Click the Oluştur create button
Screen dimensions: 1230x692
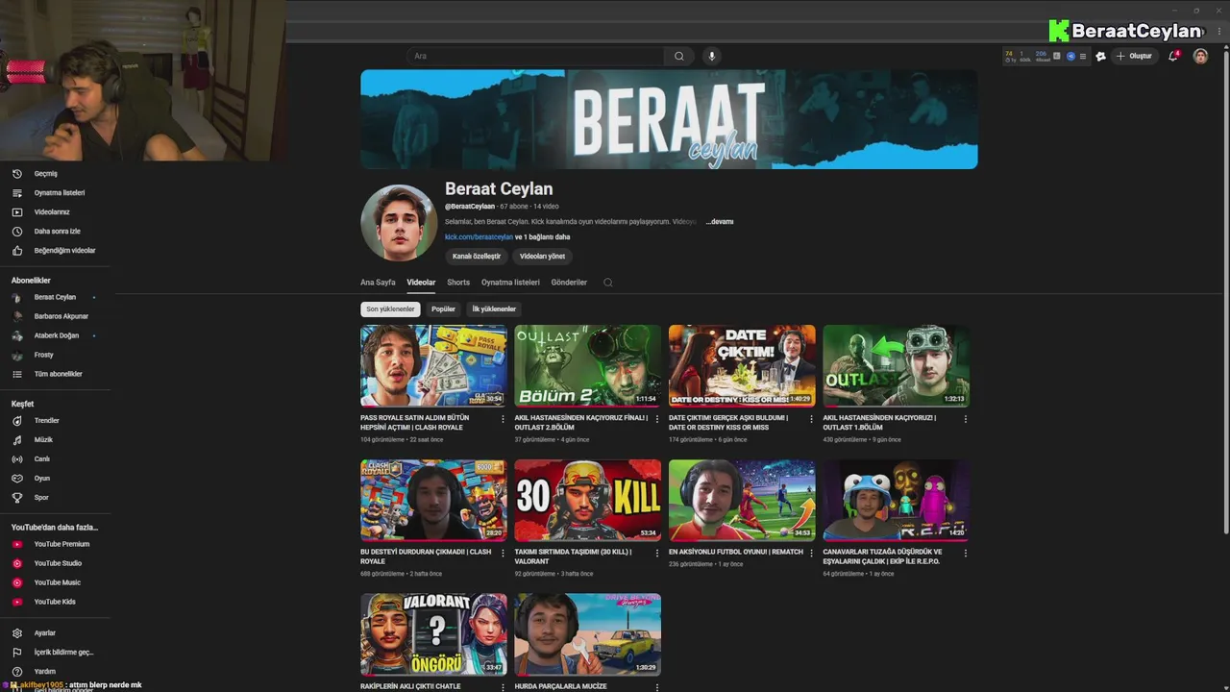[x=1134, y=56]
